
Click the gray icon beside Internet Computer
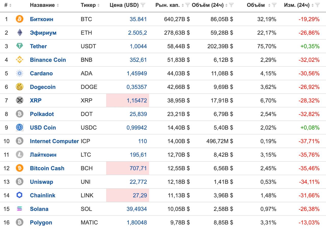(19, 141)
